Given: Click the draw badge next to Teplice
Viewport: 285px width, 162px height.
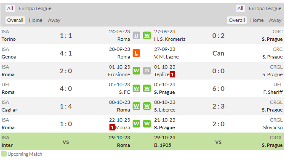Looking at the screenshot, I should coord(147,71).
